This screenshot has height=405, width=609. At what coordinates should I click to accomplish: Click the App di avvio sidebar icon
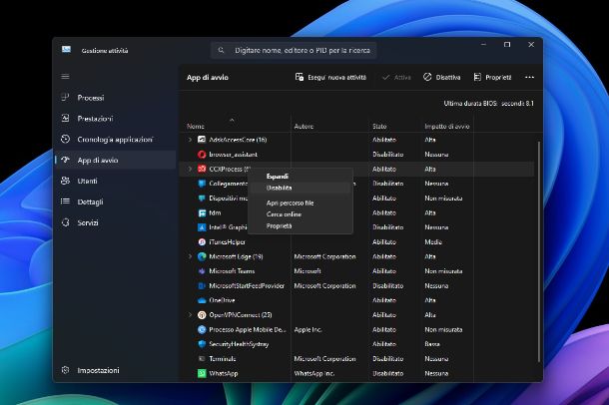tap(65, 160)
